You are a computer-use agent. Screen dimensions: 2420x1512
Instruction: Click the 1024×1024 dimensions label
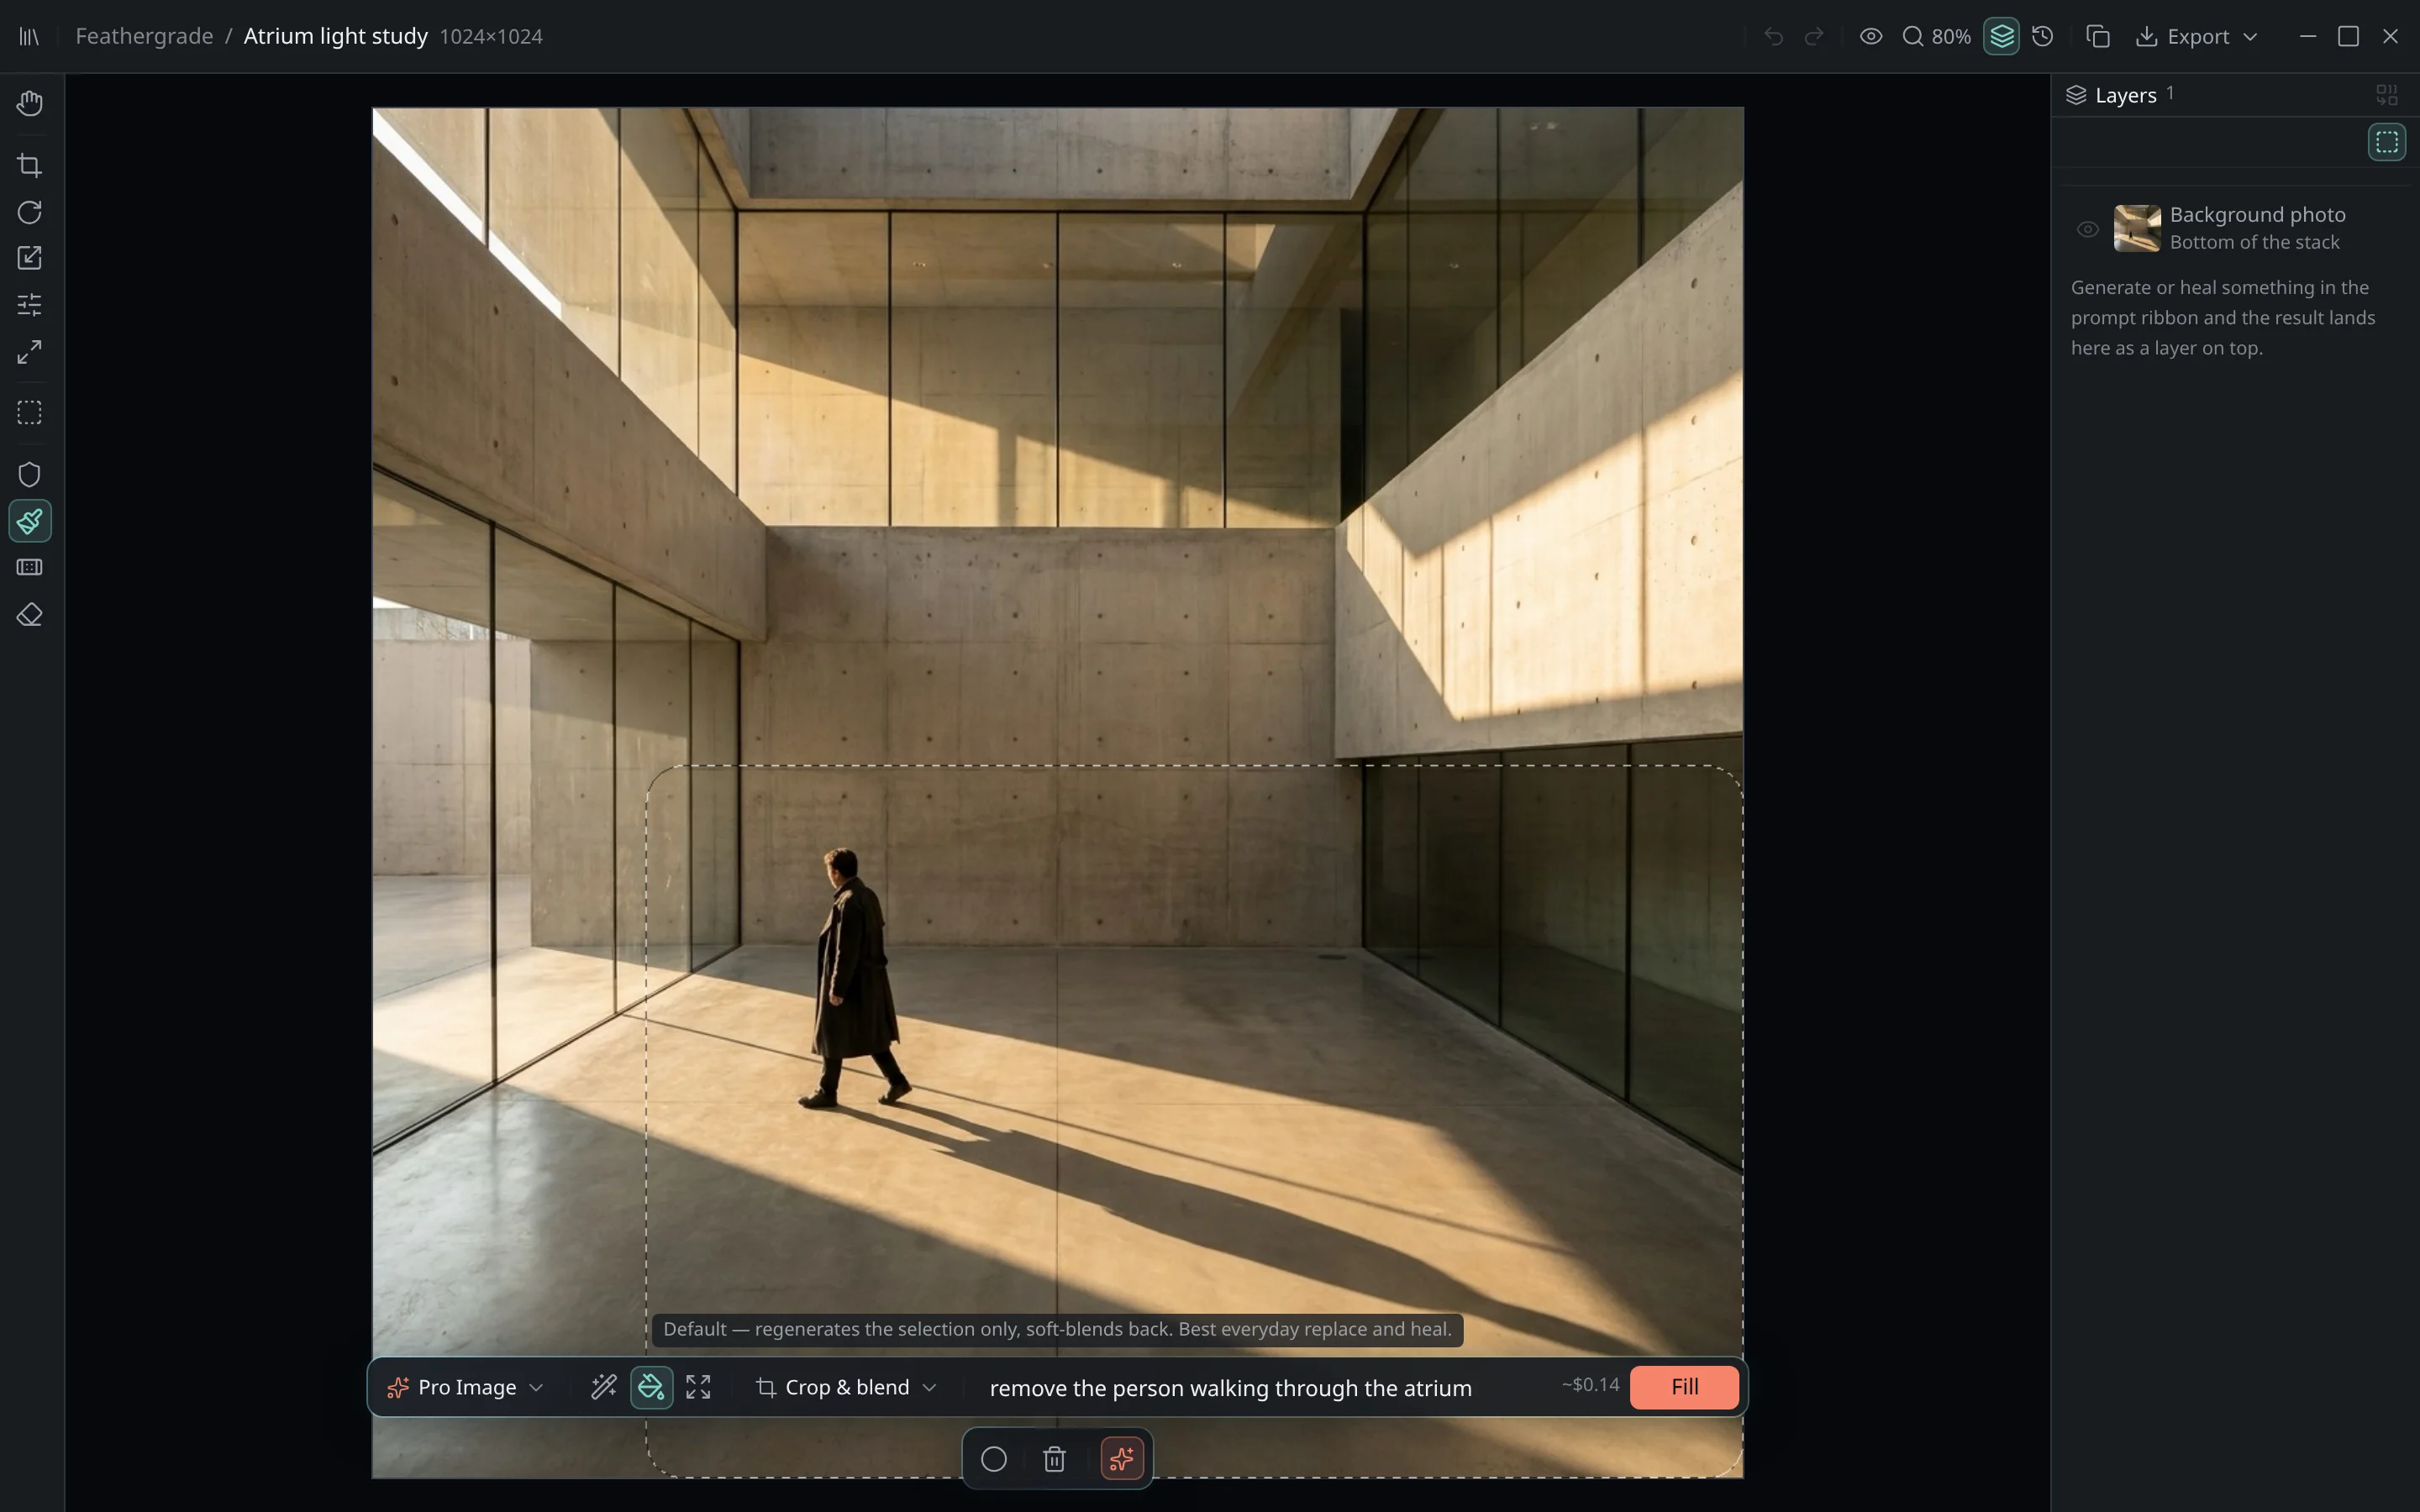491,37
